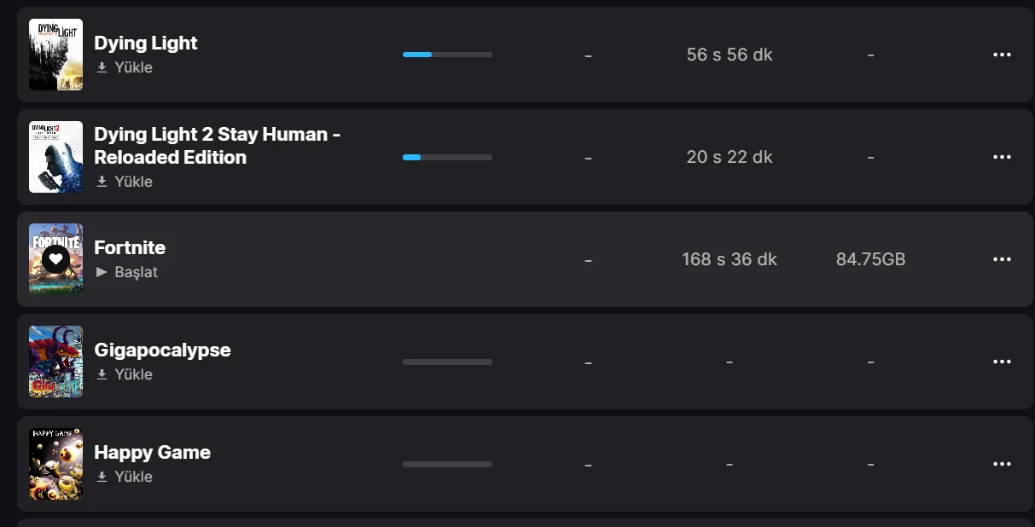Click the Dying Light achievement progress bar
The image size is (1035, 527).
447,55
